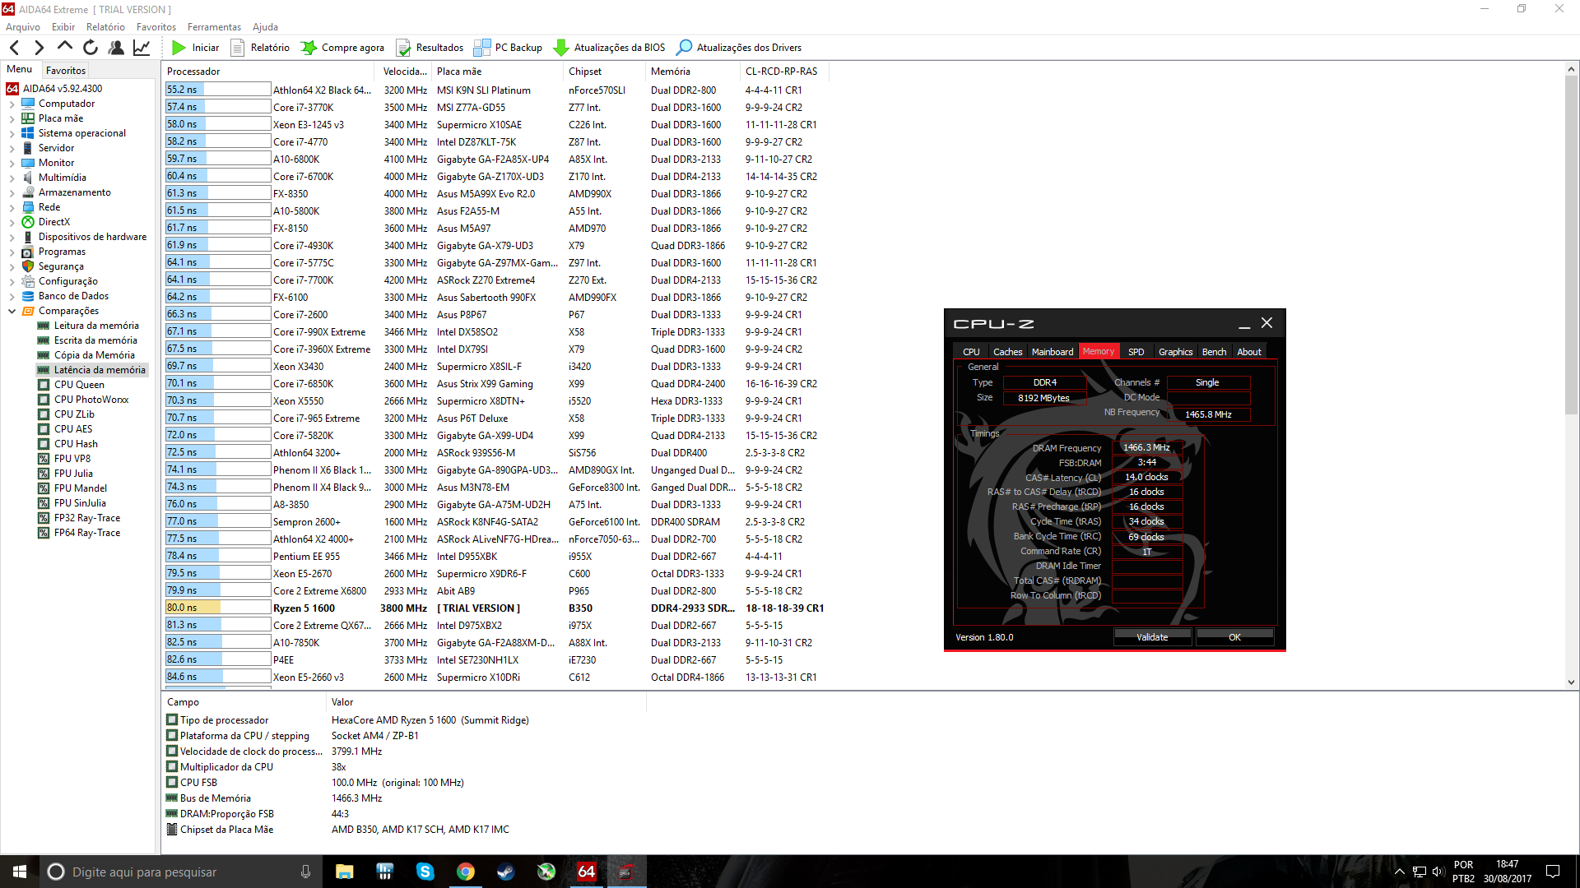This screenshot has width=1580, height=888.
Task: Open File Explorer from the taskbar
Action: point(344,872)
